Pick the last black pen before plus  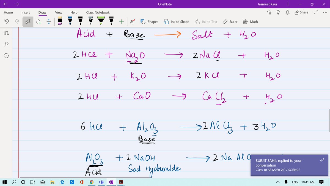coord(111,21)
